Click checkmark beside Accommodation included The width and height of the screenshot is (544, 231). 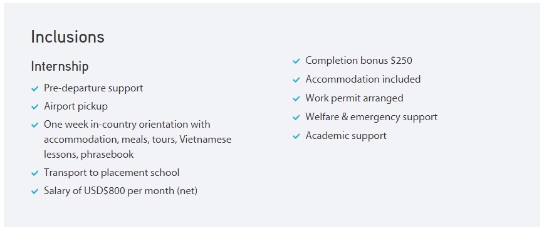click(x=296, y=80)
